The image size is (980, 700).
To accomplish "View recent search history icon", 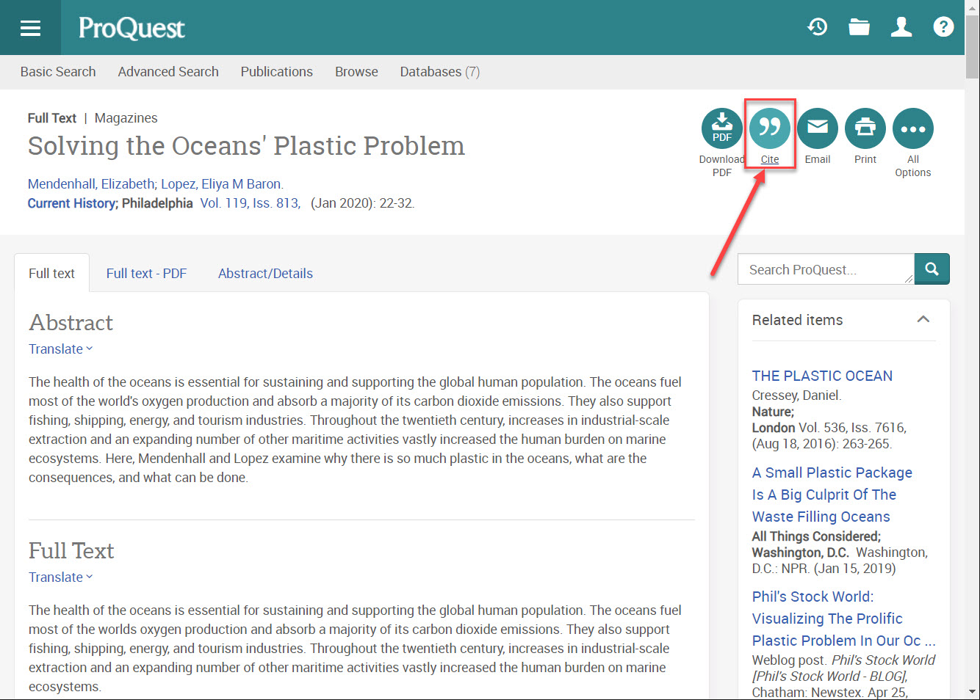I will tap(817, 26).
